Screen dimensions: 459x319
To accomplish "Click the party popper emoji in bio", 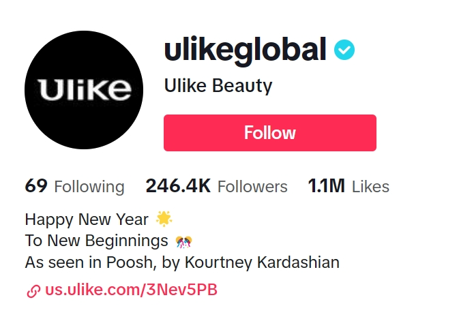I will tap(183, 241).
